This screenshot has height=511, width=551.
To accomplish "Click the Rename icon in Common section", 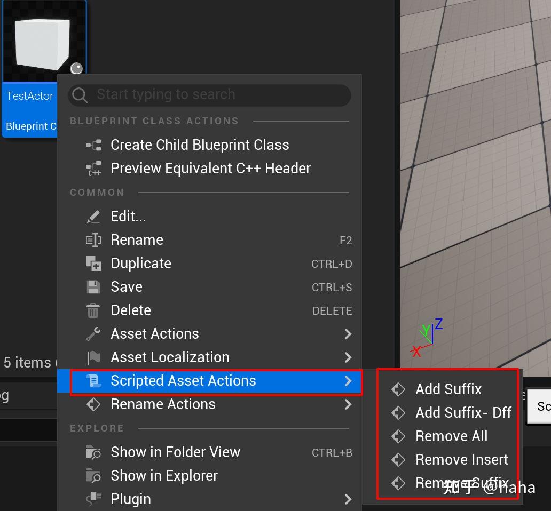I will click(x=93, y=240).
